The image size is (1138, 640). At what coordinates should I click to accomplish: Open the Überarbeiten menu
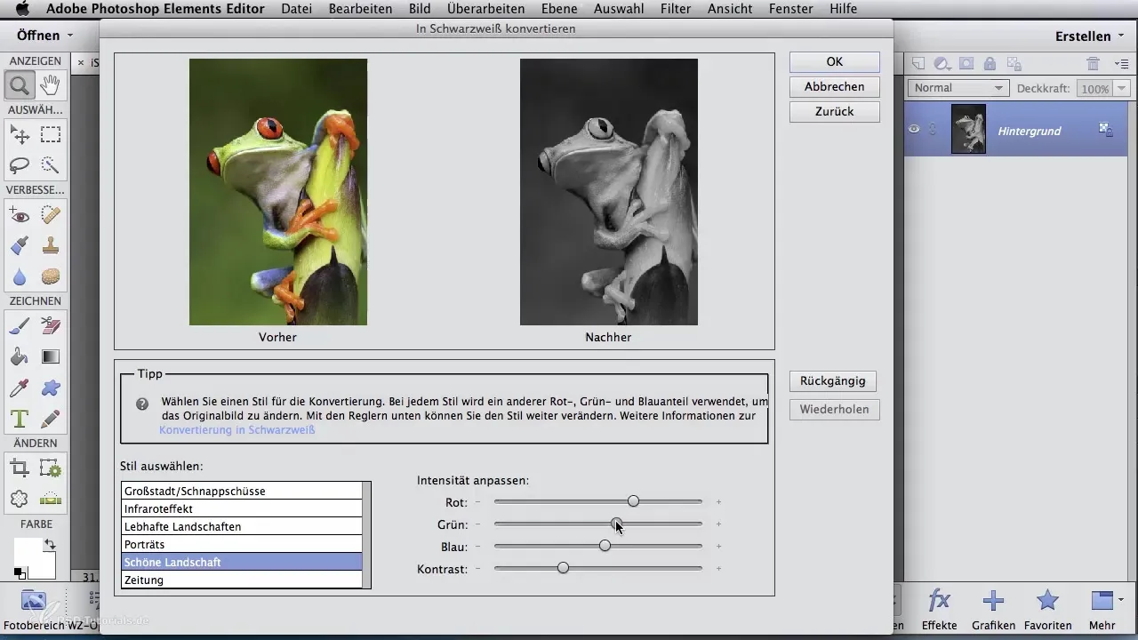click(x=485, y=9)
